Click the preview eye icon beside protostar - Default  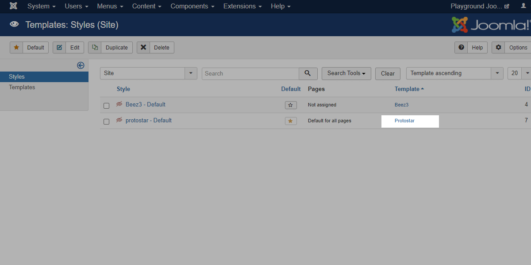coord(119,120)
